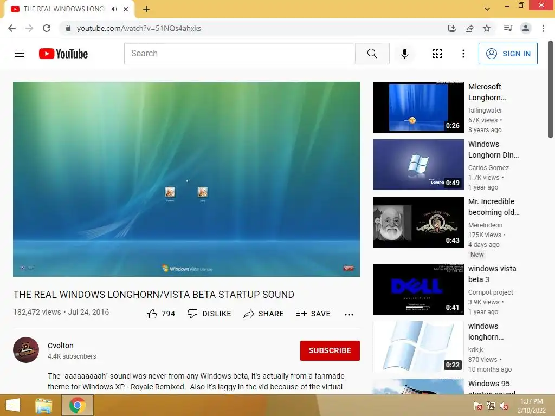This screenshot has width=555, height=416.
Task: Click the video title heading
Action: (x=153, y=294)
